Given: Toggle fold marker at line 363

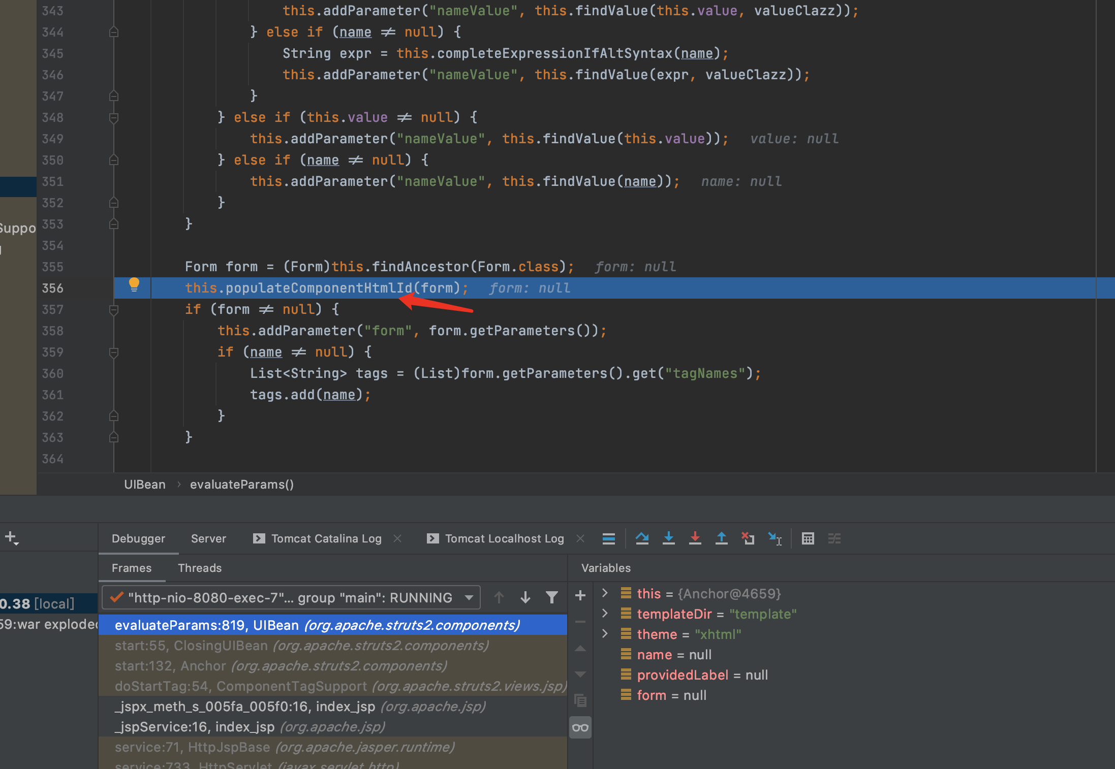Looking at the screenshot, I should (114, 437).
